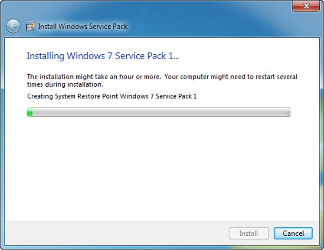
Task: Click the middle of the progress bar
Action: 159,112
